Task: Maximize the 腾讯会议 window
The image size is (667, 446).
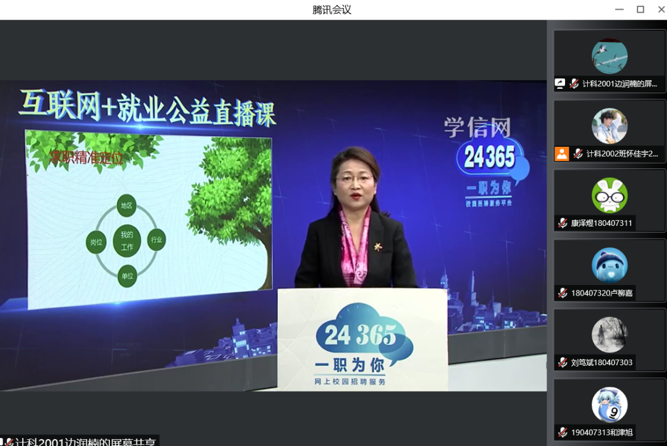Action: click(640, 9)
